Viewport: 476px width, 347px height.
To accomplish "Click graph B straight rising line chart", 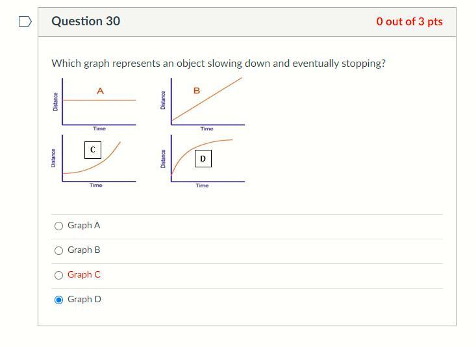I will (x=203, y=104).
